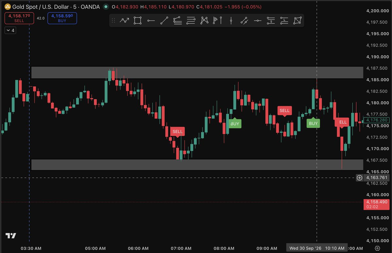392x253 pixels.
Task: Click the plus button at price 4,163.761
Action: coord(359,178)
